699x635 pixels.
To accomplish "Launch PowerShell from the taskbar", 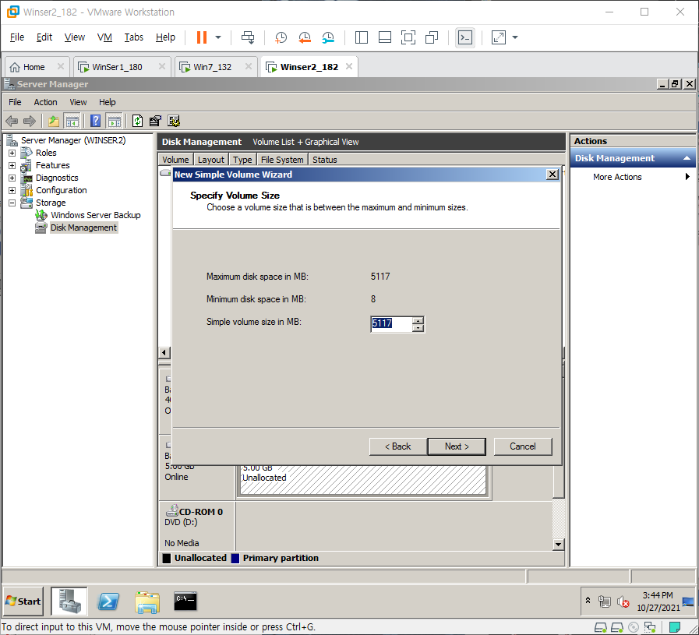I will (x=108, y=601).
